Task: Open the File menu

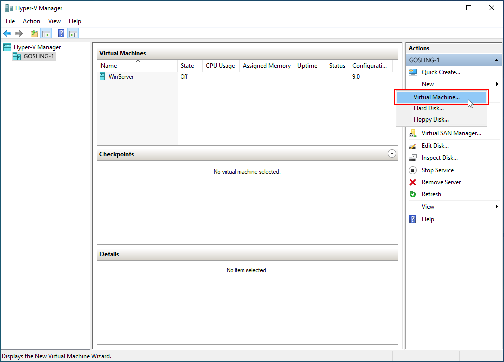Action: point(10,21)
